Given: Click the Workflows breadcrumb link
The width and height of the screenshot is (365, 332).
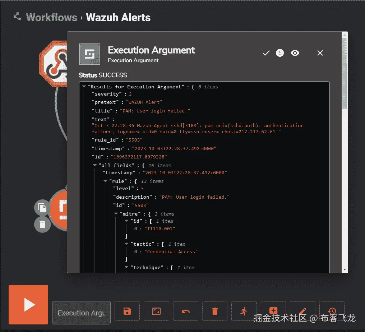Looking at the screenshot, I should tap(51, 18).
